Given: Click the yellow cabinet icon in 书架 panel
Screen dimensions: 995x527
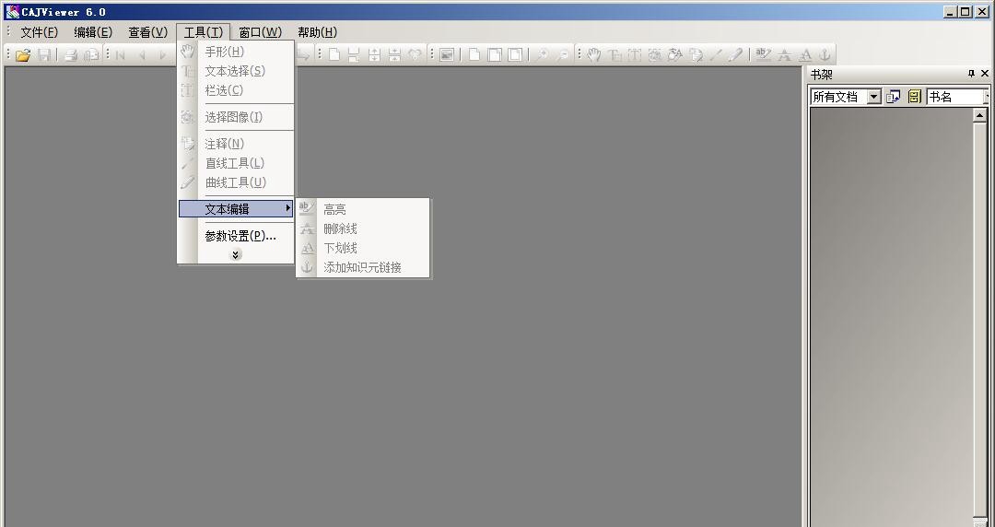Looking at the screenshot, I should (x=915, y=97).
